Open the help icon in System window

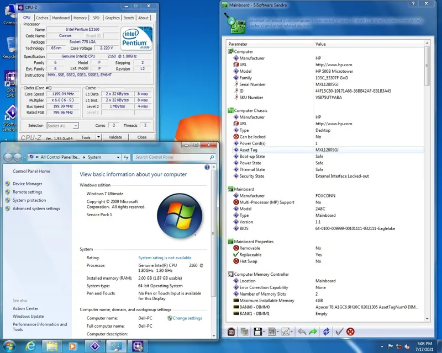tap(208, 167)
